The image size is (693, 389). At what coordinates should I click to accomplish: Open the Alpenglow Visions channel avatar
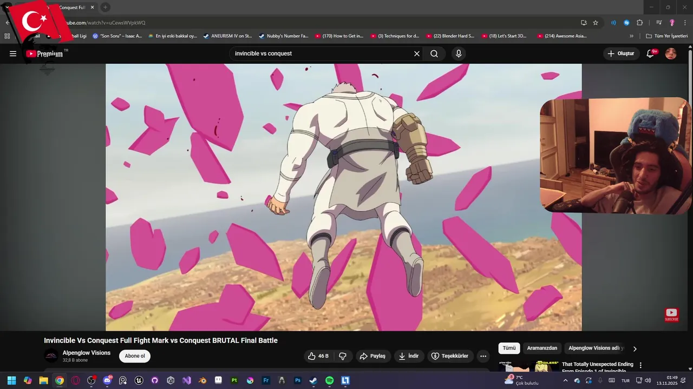pyautogui.click(x=51, y=356)
